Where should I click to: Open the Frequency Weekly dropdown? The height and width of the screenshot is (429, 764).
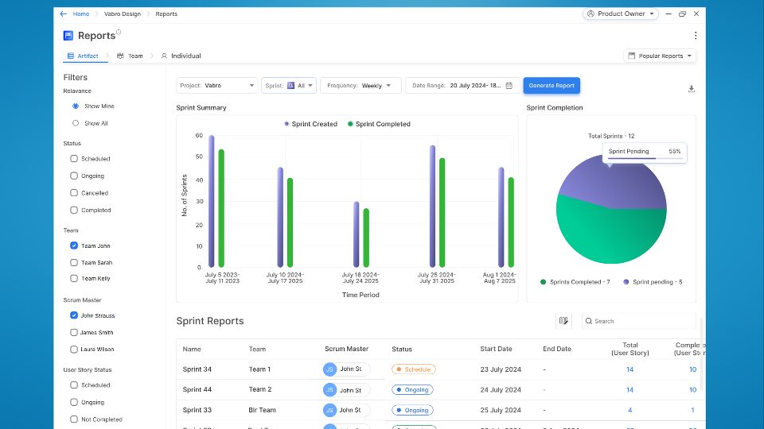click(x=360, y=85)
